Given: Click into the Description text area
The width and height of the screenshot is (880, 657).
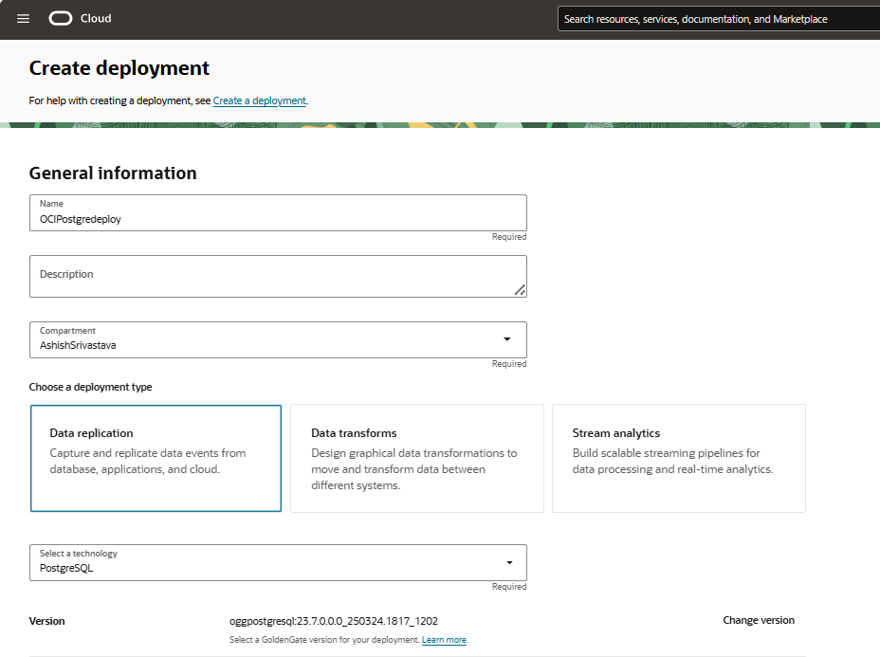Looking at the screenshot, I should [x=278, y=276].
